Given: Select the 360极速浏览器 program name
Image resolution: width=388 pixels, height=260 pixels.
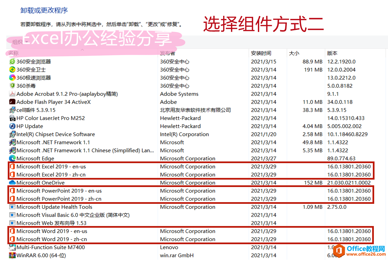Looking at the screenshot, I should tap(34, 78).
